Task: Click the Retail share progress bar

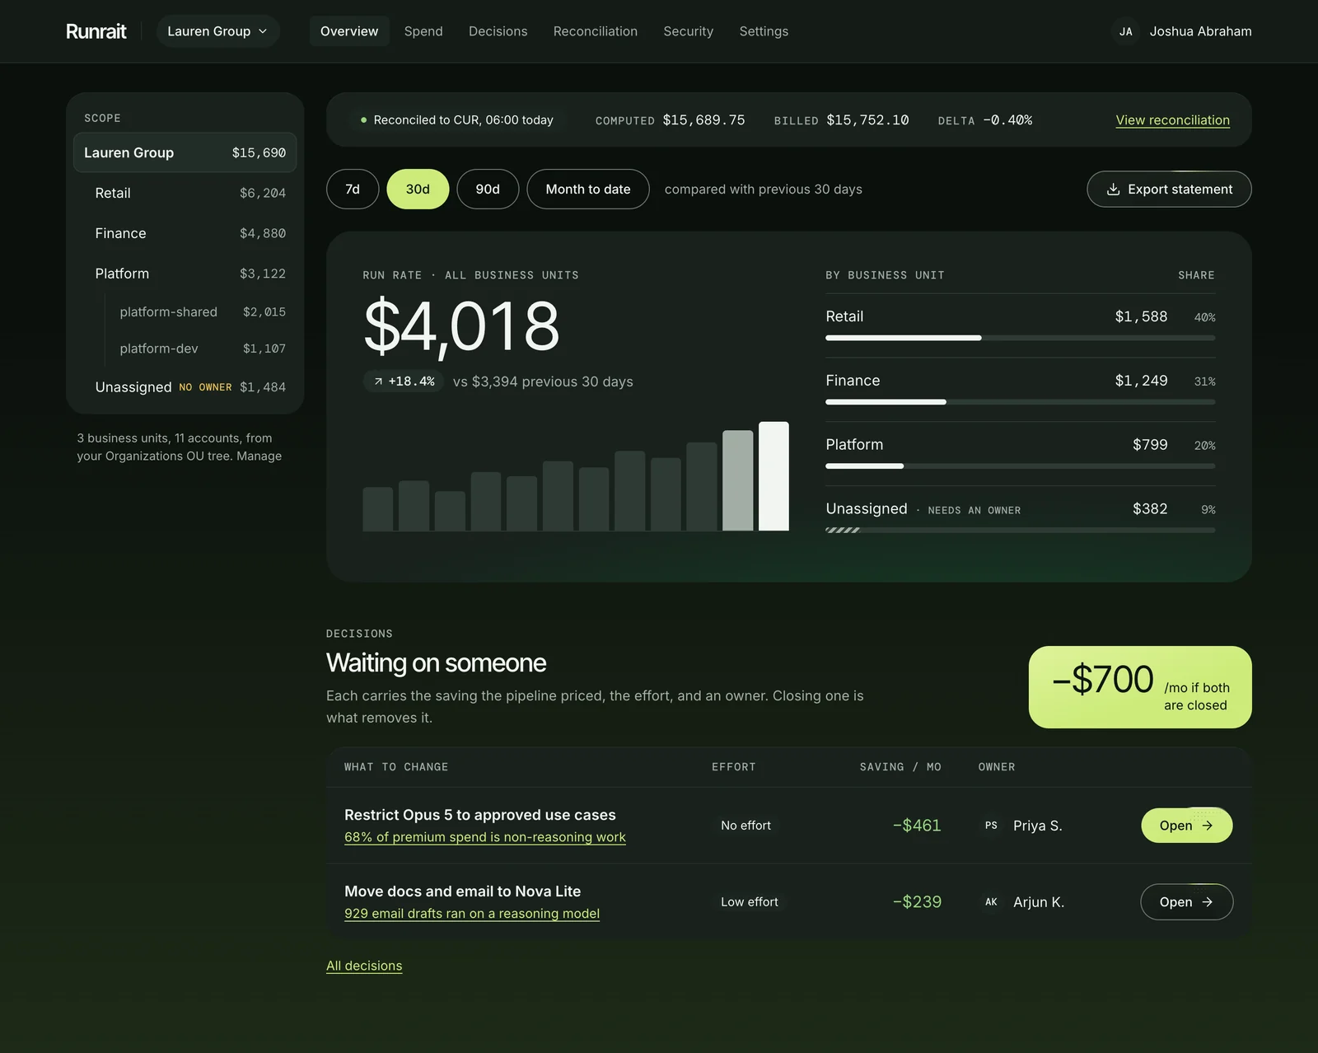Action: tap(1020, 338)
